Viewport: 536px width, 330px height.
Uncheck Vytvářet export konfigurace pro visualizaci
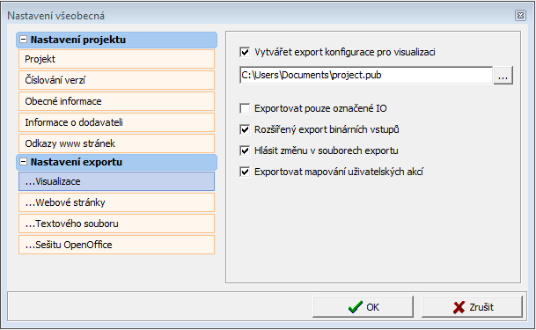coord(245,52)
